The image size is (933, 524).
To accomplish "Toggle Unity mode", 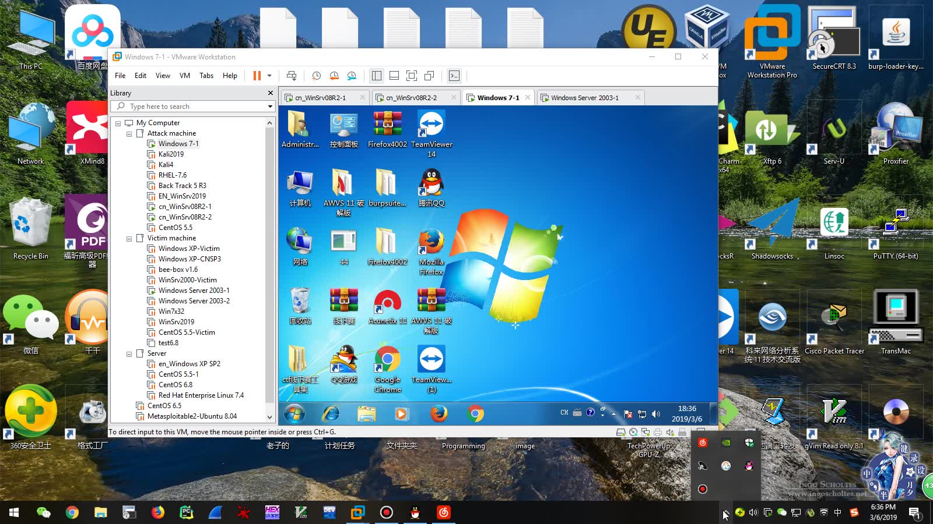I will tap(429, 76).
